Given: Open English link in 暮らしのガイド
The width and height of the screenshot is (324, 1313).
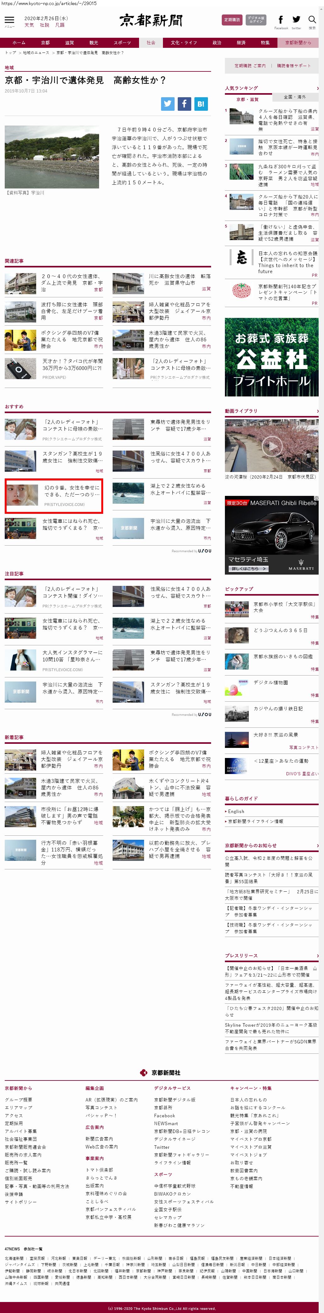Looking at the screenshot, I should (236, 811).
